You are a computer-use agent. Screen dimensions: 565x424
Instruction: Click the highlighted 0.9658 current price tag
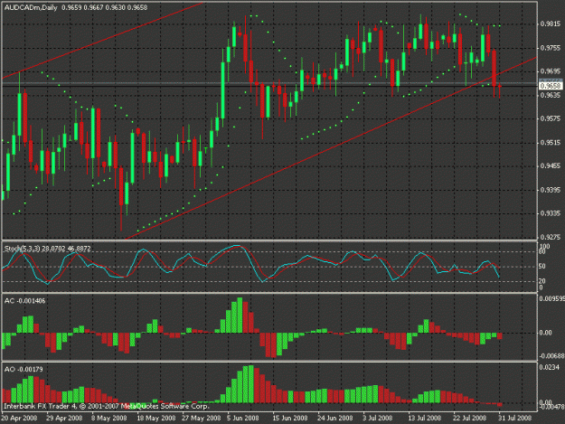[551, 86]
